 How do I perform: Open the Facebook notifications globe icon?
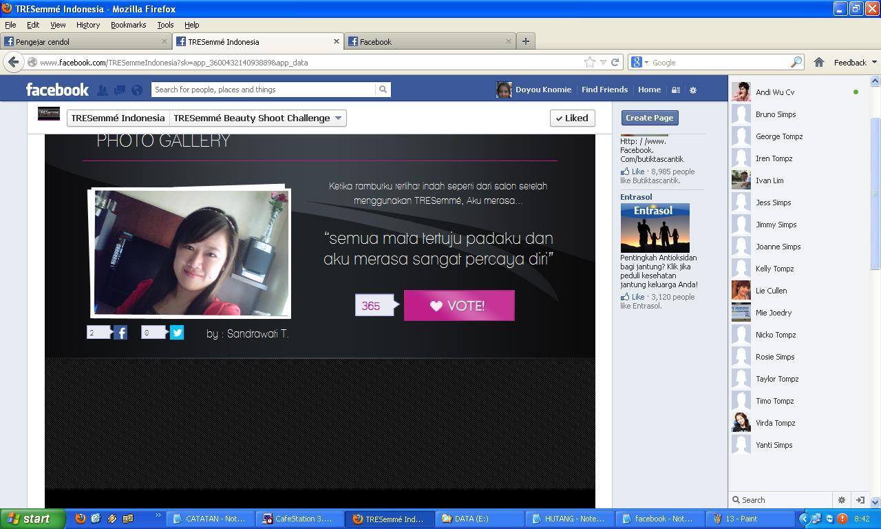pos(137,90)
